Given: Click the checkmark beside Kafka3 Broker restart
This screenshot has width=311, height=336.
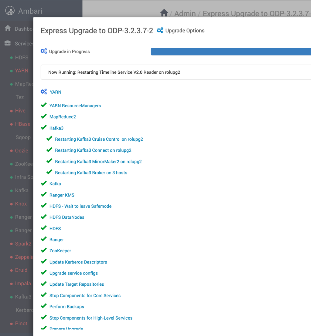Looking at the screenshot, I should (x=50, y=172).
